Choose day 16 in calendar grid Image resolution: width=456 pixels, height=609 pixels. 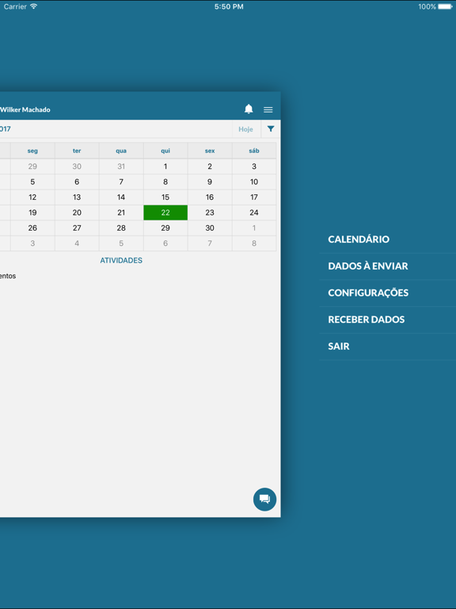coord(210,197)
